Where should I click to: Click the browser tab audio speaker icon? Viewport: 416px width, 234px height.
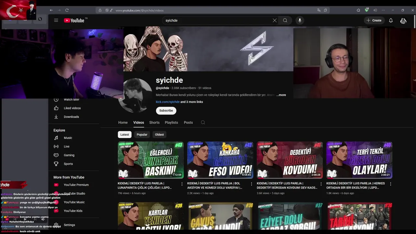pos(375,10)
